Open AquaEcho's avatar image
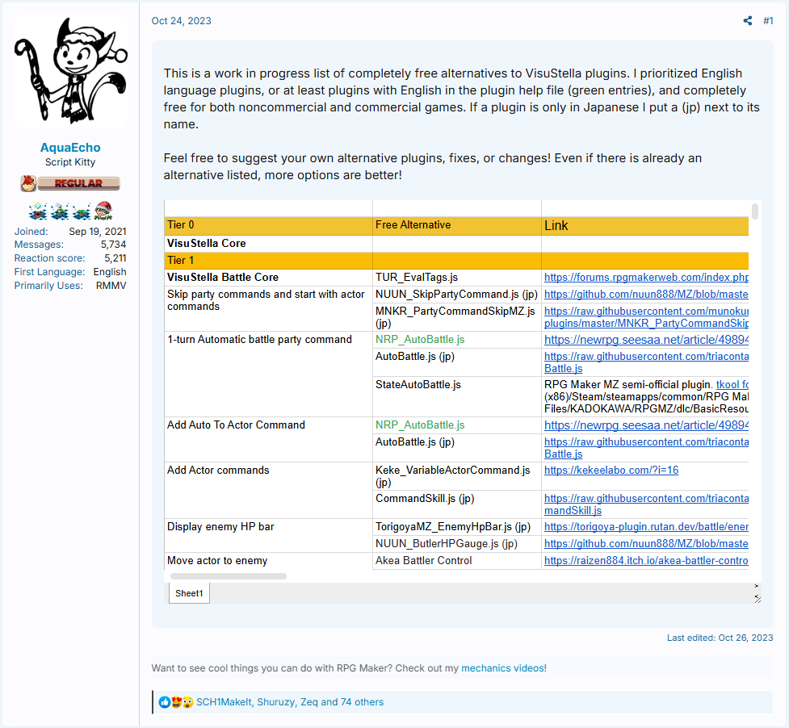Screen dimensions: 789x728 coord(70,70)
